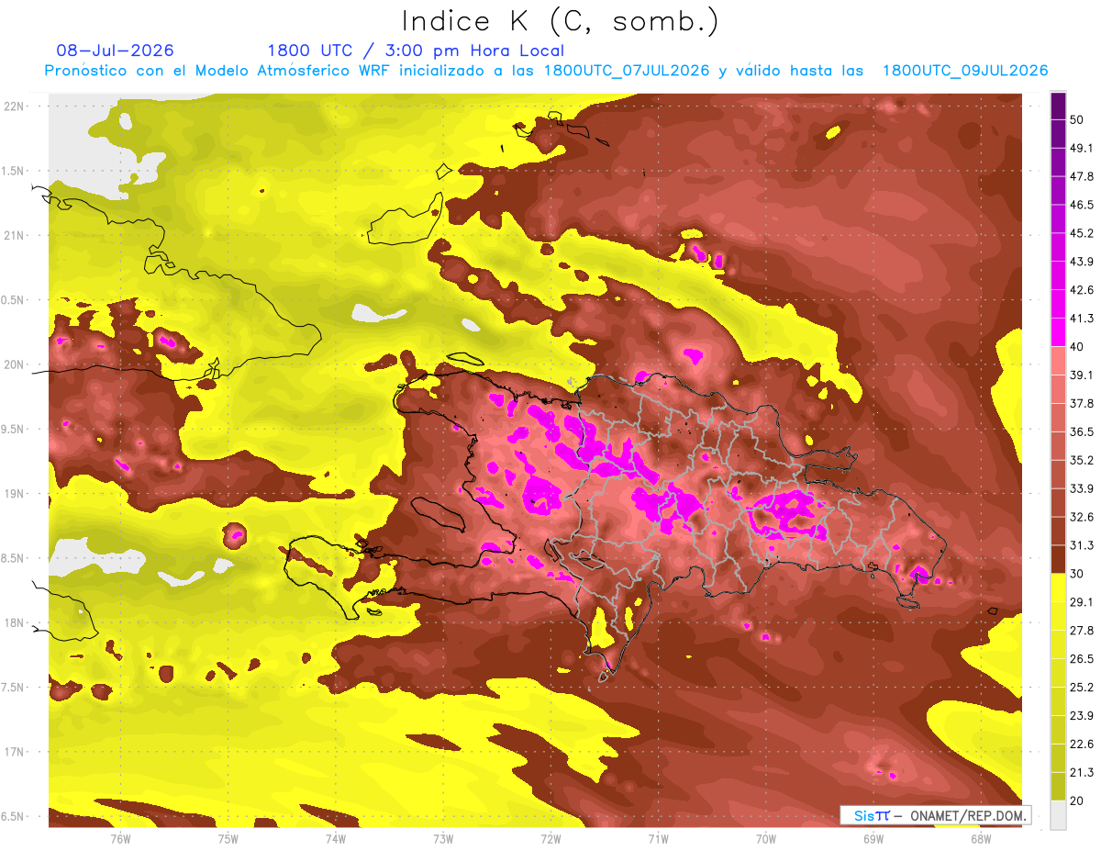The image size is (1101, 851).
Task: Pick the dark brown swatch between 30 and 31.3
Action: click(x=1058, y=560)
